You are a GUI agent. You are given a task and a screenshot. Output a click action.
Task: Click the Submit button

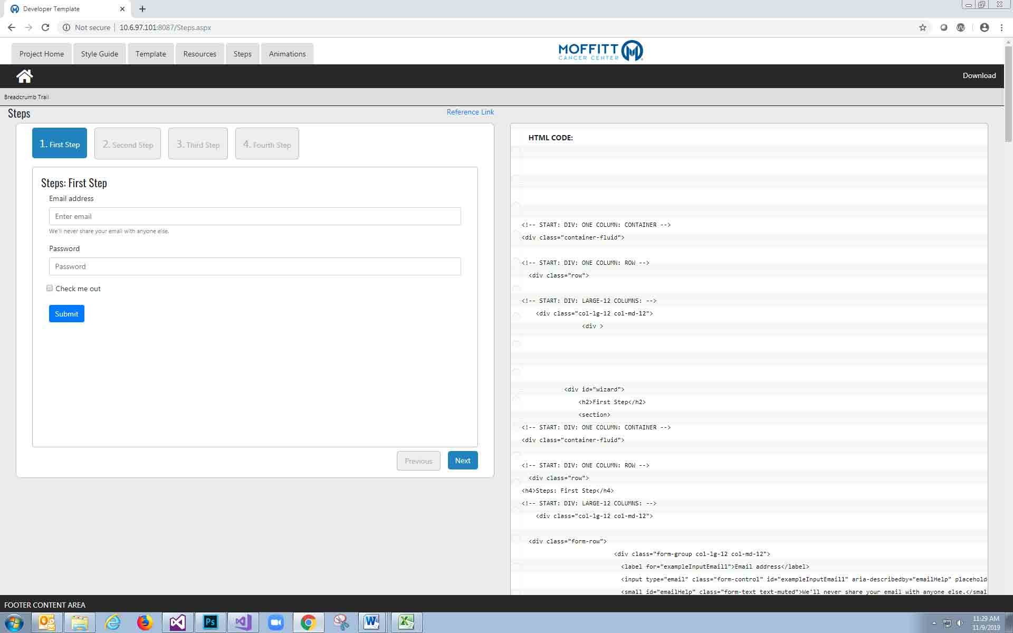(x=66, y=314)
